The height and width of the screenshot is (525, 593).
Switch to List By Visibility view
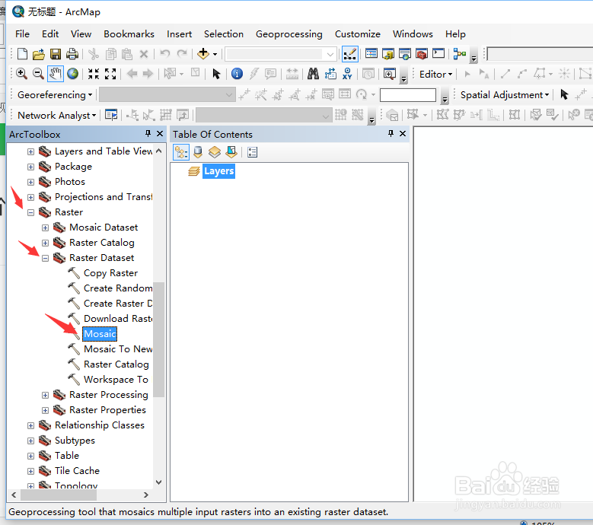(x=215, y=152)
